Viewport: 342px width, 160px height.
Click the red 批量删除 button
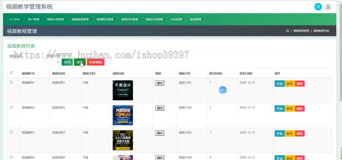click(x=95, y=62)
